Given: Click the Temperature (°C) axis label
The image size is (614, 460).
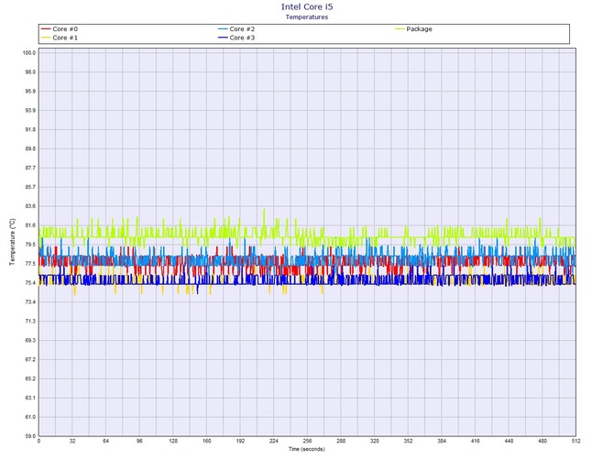Looking at the screenshot, I should pos(13,242).
